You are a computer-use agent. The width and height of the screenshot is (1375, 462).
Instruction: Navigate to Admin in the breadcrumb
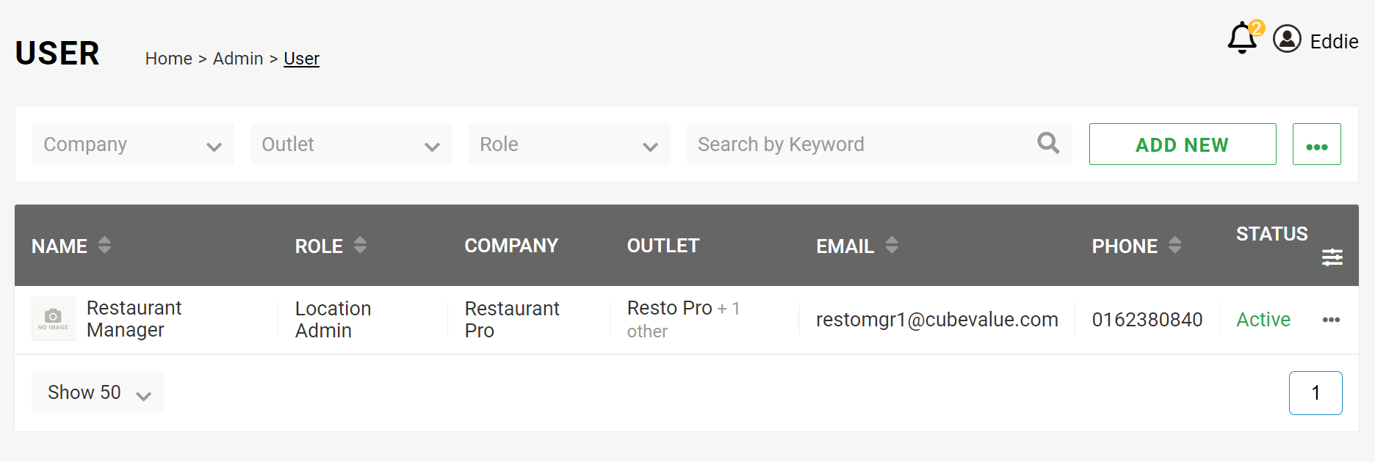tap(238, 58)
